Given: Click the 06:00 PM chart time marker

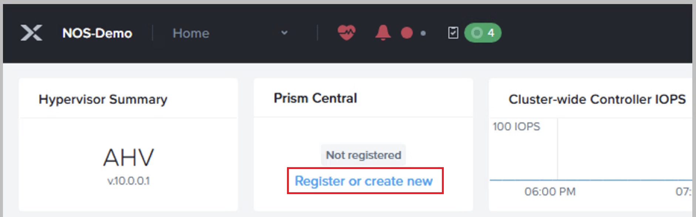Looking at the screenshot, I should click(x=550, y=192).
